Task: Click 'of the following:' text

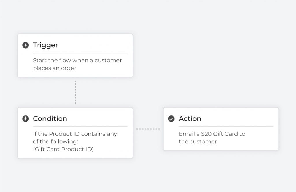Action: (x=55, y=142)
